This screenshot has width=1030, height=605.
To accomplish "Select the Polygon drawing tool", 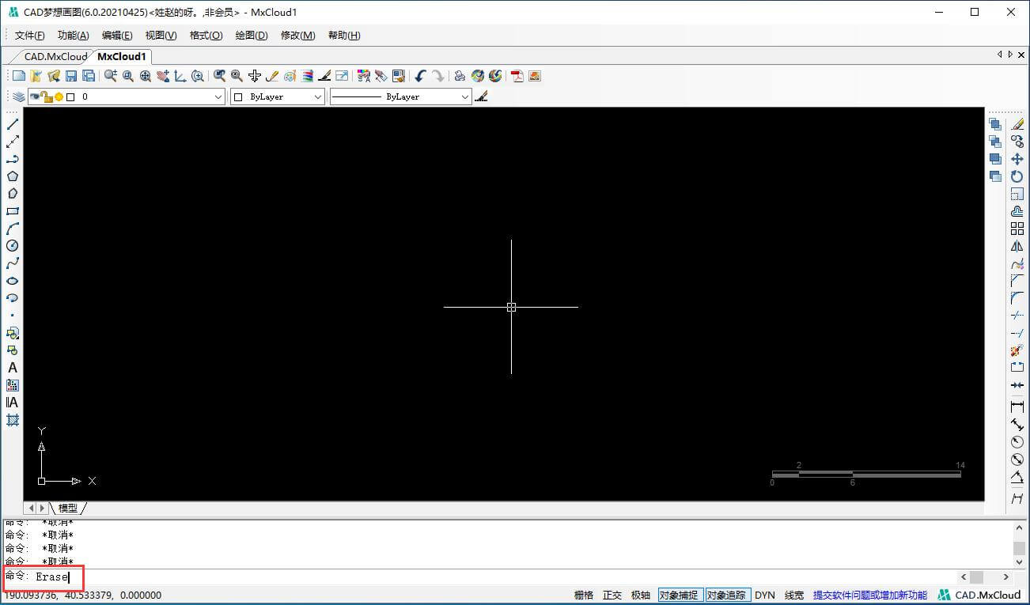I will 12,176.
